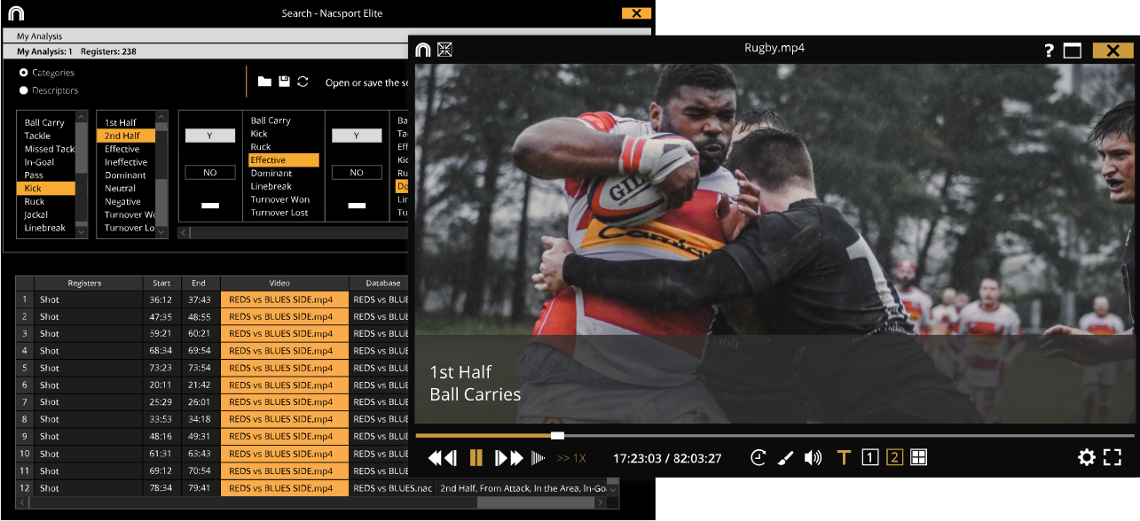This screenshot has height=521, width=1140.
Task: Click the refresh search icon
Action: (303, 82)
